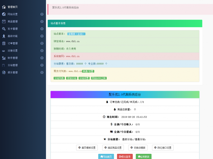Click the palette icon for 娱乐管理

pyautogui.click(x=4, y=72)
